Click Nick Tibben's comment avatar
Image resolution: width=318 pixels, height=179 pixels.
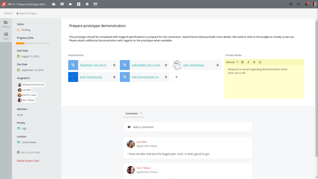click(131, 170)
